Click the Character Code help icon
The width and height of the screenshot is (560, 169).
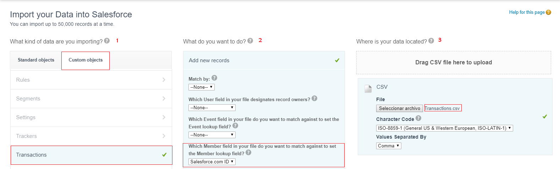click(x=418, y=118)
